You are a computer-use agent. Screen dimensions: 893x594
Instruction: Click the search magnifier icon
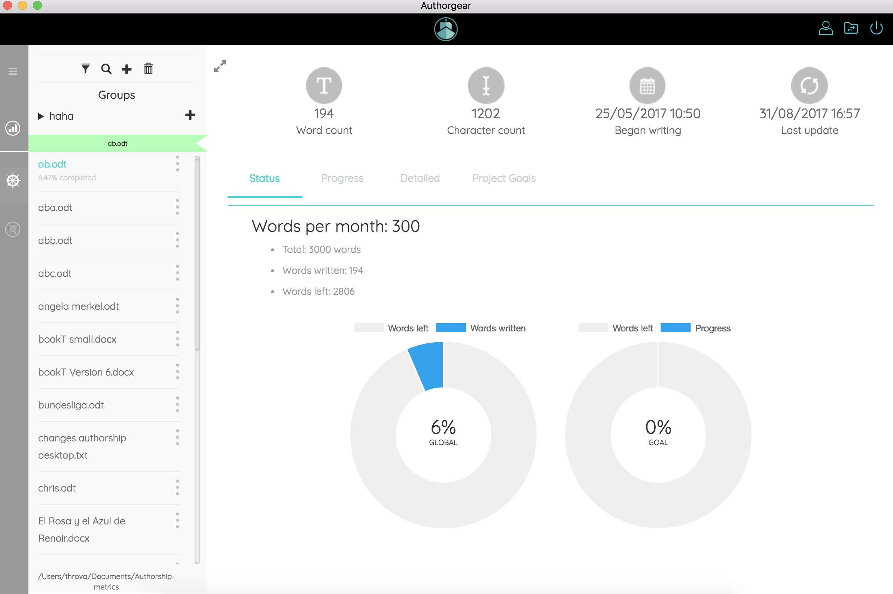tap(106, 68)
